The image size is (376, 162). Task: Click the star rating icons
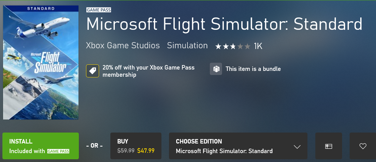click(x=233, y=46)
